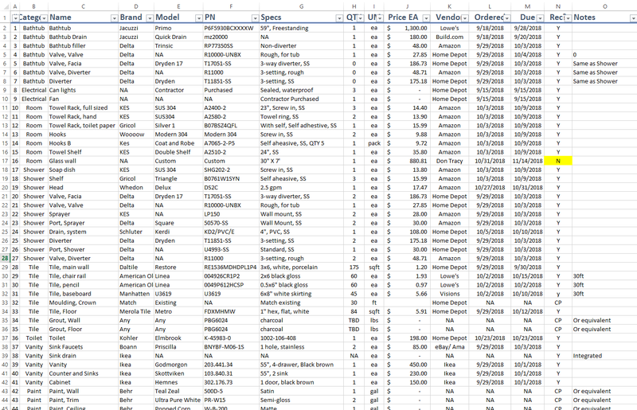Click the 'Godmorgon' model cell
This screenshot has height=410, width=637.
tap(178, 365)
